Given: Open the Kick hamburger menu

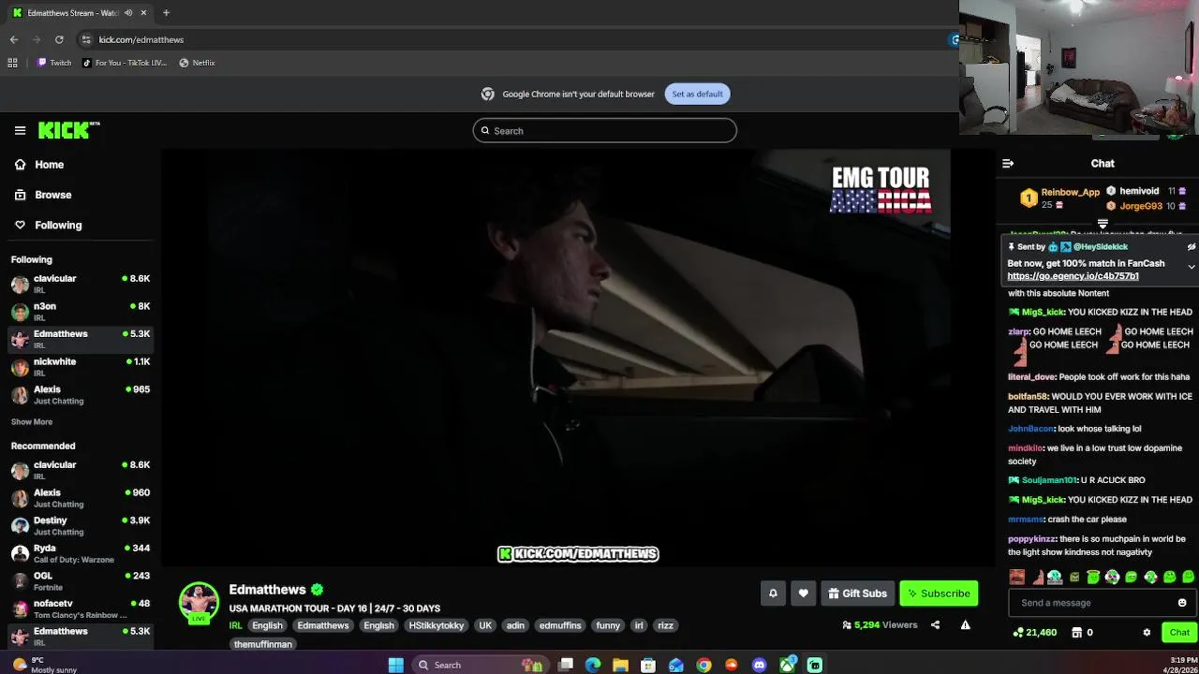Looking at the screenshot, I should (20, 131).
